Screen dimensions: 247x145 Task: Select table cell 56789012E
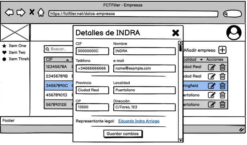56,104
